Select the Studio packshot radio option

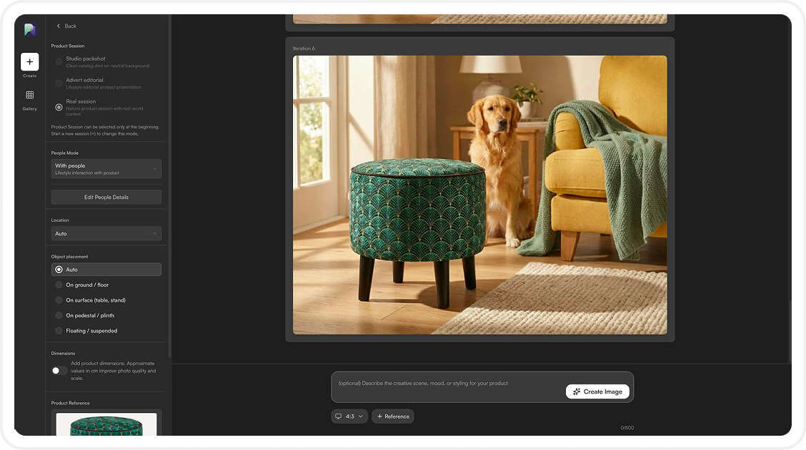click(x=59, y=61)
